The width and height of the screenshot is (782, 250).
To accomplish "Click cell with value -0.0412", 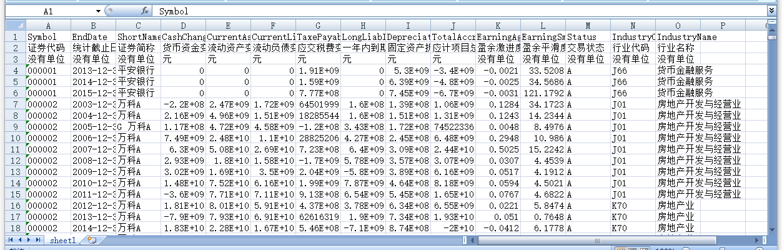I will pyautogui.click(x=498, y=228).
